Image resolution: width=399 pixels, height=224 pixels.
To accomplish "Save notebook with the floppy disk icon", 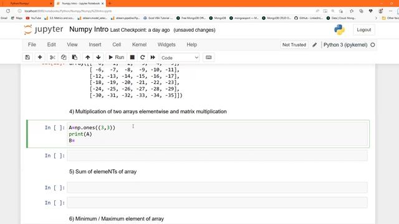I will [27, 57].
